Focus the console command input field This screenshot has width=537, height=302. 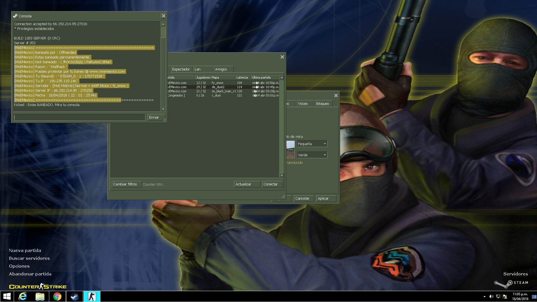[x=79, y=117]
